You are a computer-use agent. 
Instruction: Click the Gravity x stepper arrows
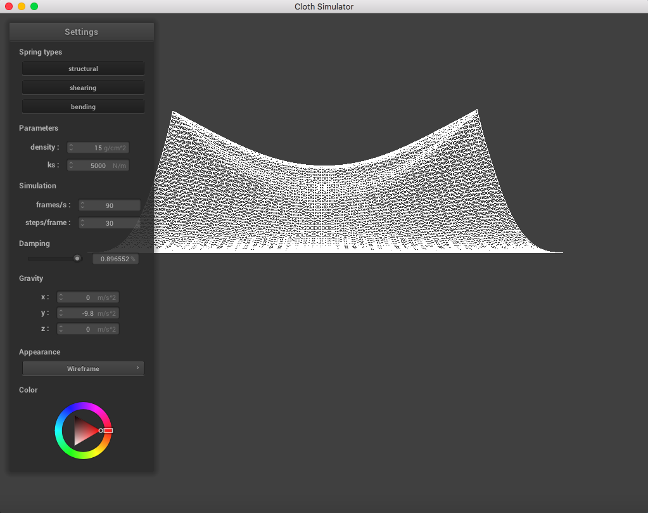pyautogui.click(x=61, y=297)
